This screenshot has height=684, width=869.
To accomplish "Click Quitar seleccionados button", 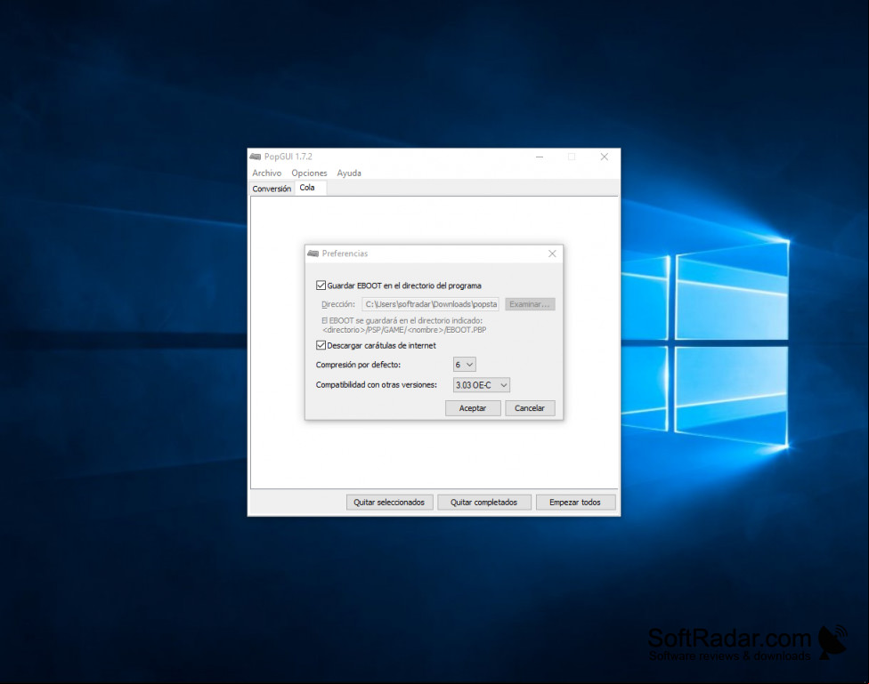I will coord(389,503).
